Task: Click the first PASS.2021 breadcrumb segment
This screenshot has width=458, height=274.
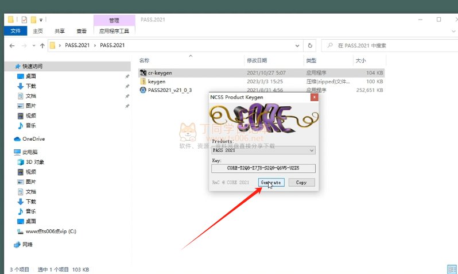Action: [77, 45]
